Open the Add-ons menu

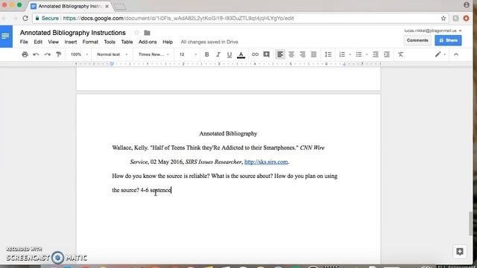[148, 42]
